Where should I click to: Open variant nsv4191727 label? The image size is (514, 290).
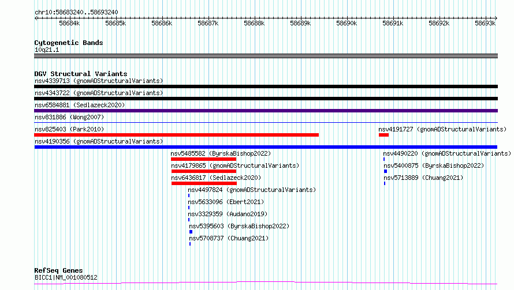coord(442,129)
